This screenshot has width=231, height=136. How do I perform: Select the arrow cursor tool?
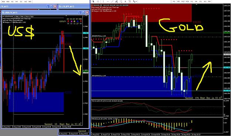click(94, 1)
